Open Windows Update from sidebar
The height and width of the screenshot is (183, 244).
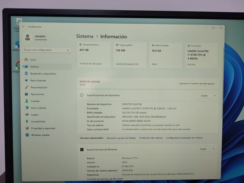[40, 135]
